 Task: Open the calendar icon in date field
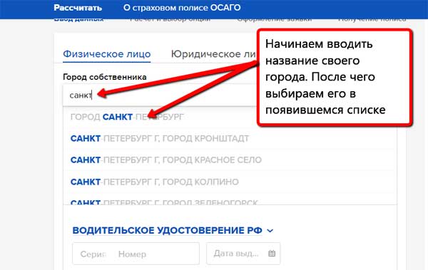click(272, 254)
